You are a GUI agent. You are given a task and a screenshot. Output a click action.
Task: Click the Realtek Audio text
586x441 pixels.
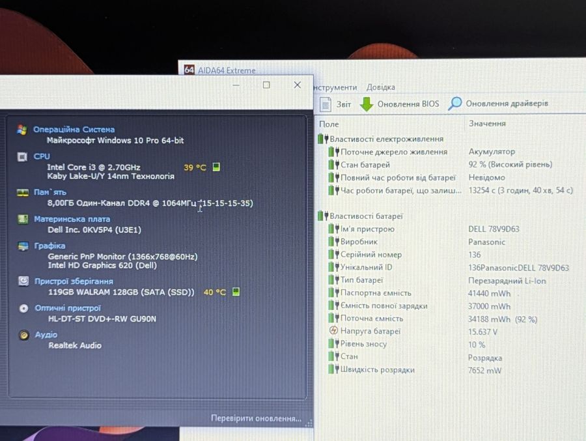pyautogui.click(x=75, y=346)
